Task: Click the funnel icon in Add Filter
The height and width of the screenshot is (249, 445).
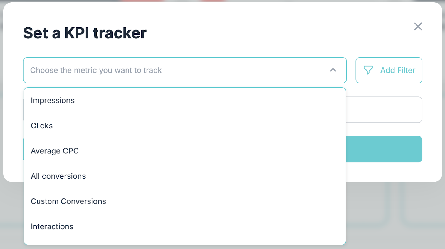Action: (x=368, y=70)
